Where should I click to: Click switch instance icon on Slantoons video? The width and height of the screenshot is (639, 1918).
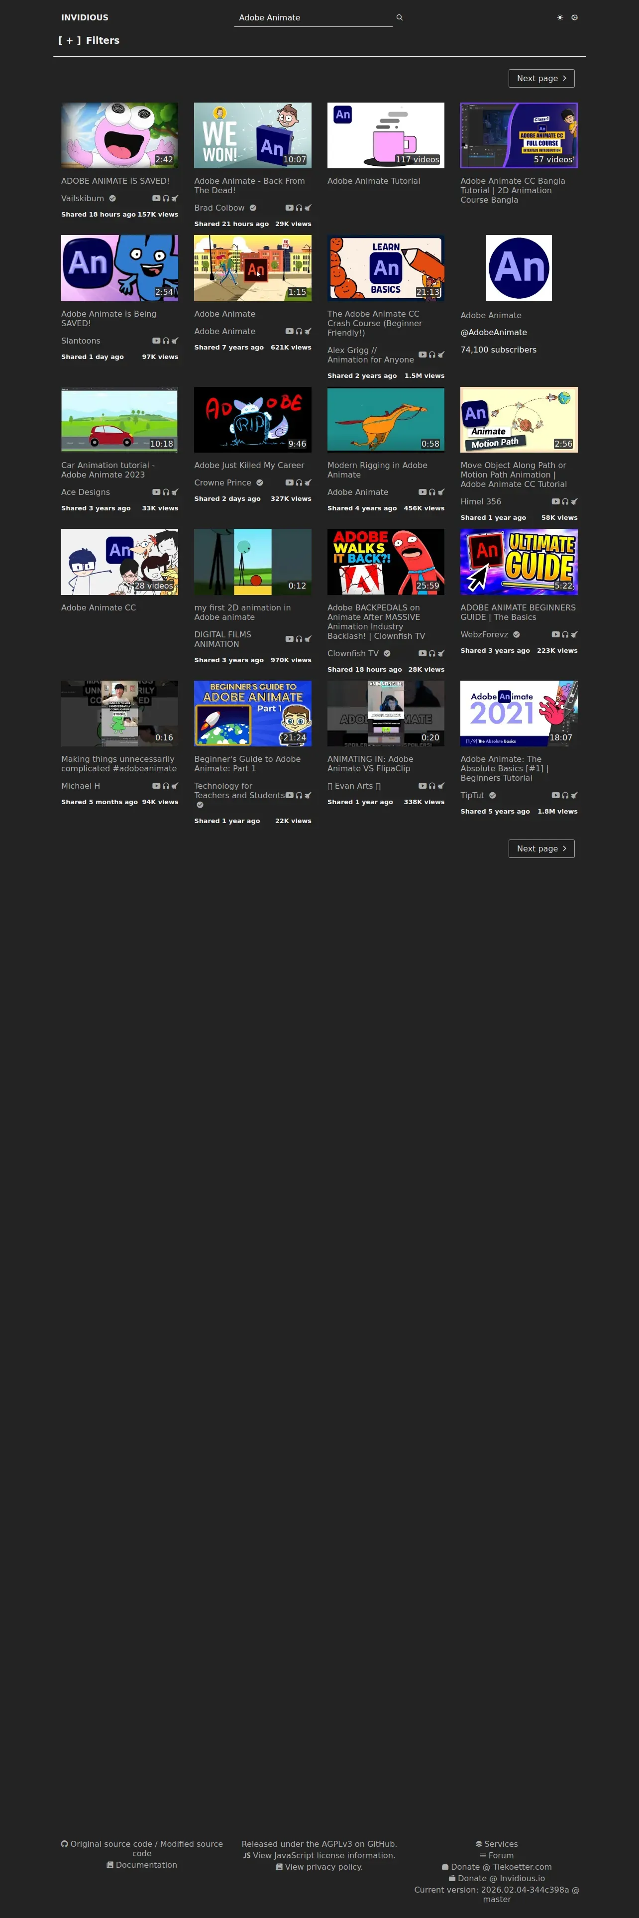click(175, 340)
